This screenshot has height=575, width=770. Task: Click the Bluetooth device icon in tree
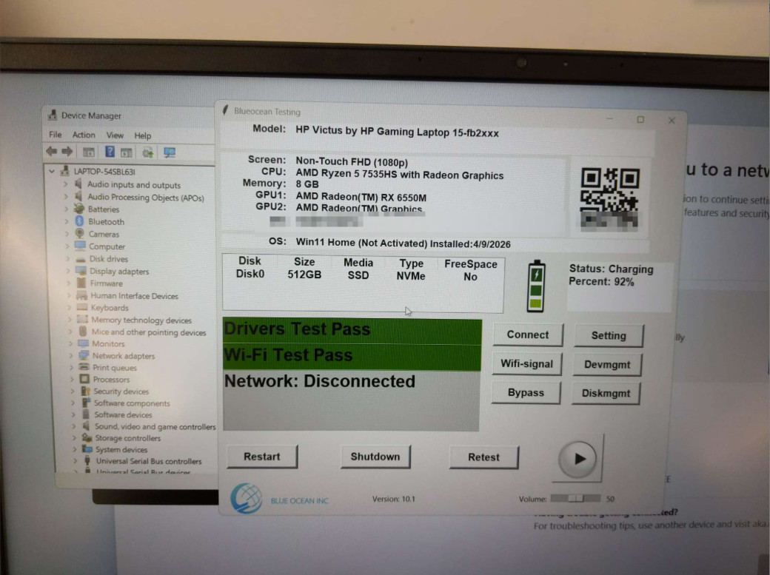pyautogui.click(x=79, y=221)
